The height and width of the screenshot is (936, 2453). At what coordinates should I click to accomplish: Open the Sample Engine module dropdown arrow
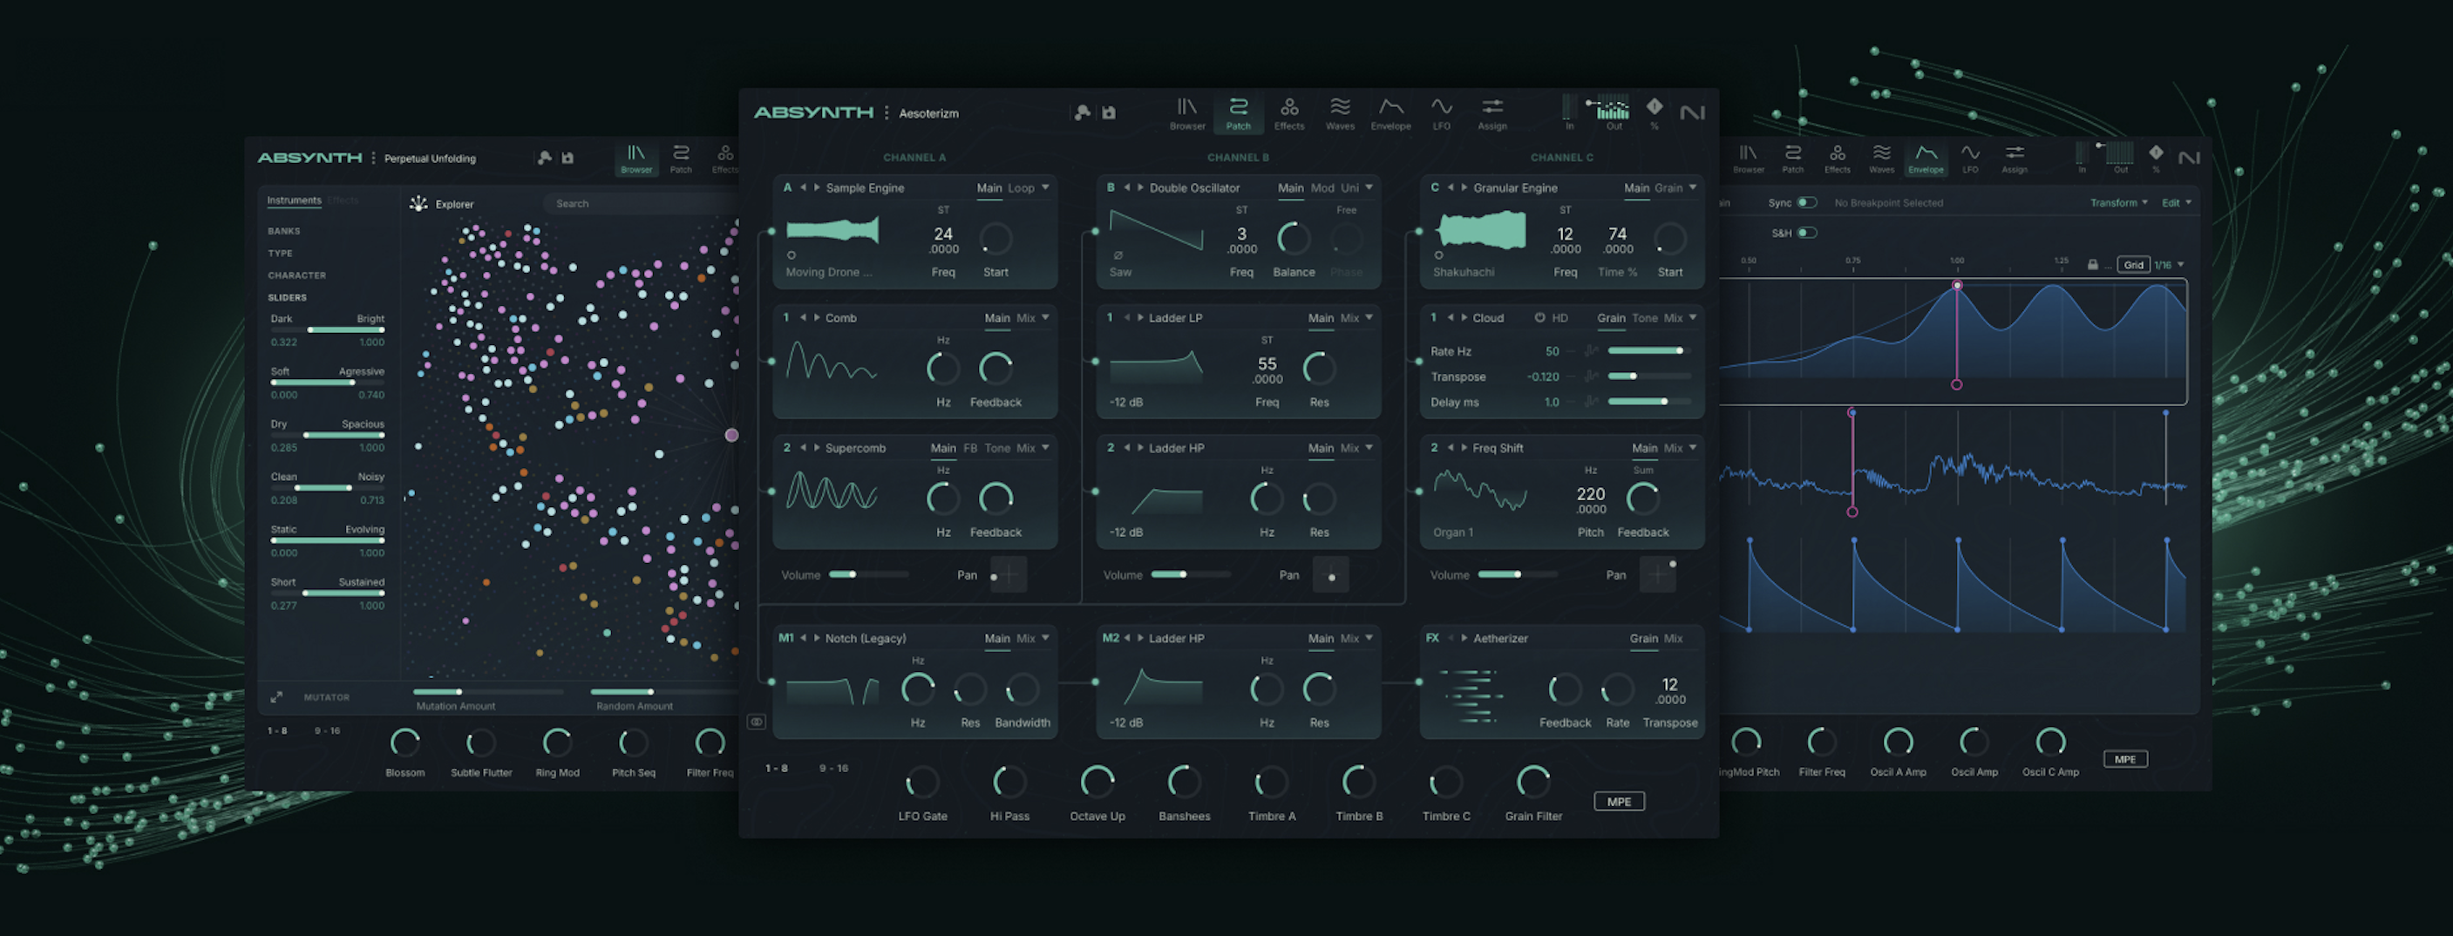1045,187
